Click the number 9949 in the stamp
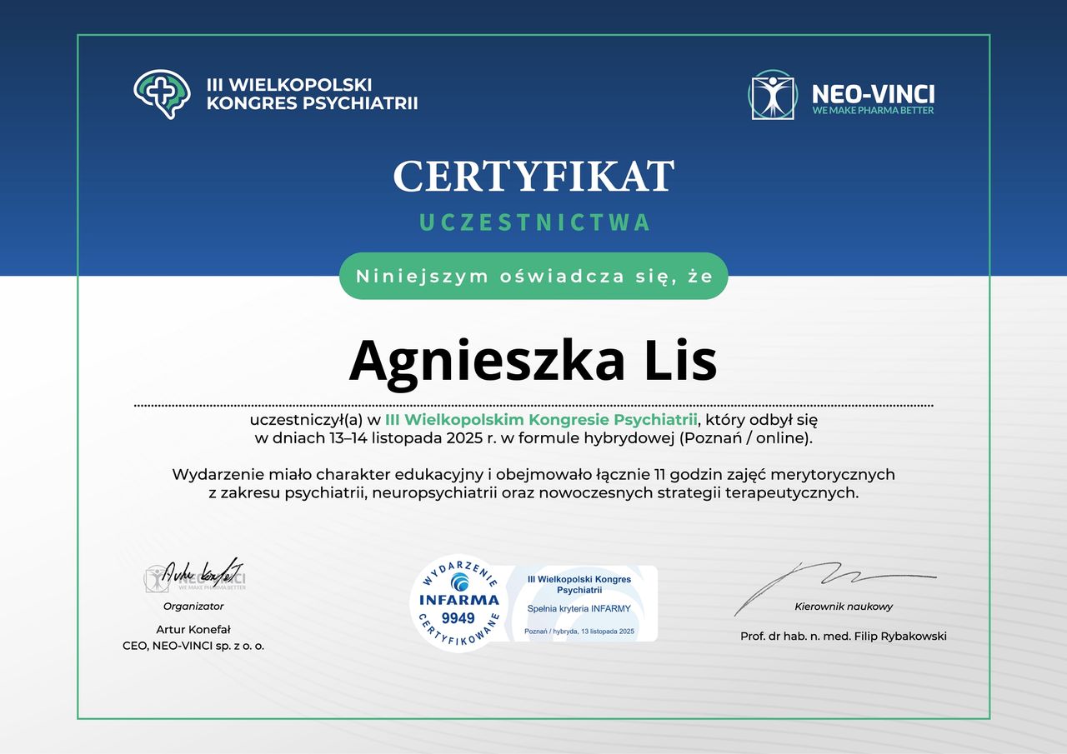Screen dimensions: 1067x754 pyautogui.click(x=458, y=617)
